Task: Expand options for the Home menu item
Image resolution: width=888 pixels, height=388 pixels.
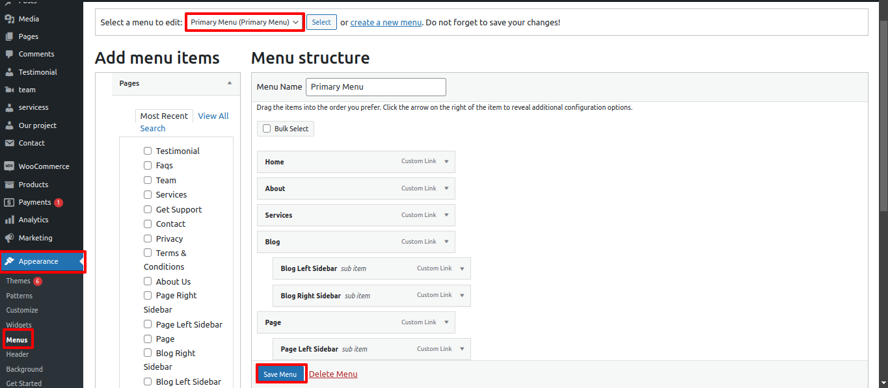Action: [446, 161]
